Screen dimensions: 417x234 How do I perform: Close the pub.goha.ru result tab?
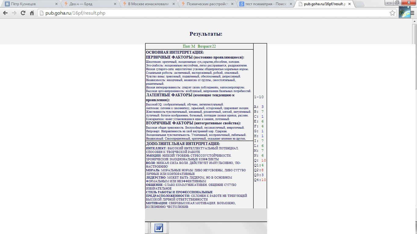point(350,4)
